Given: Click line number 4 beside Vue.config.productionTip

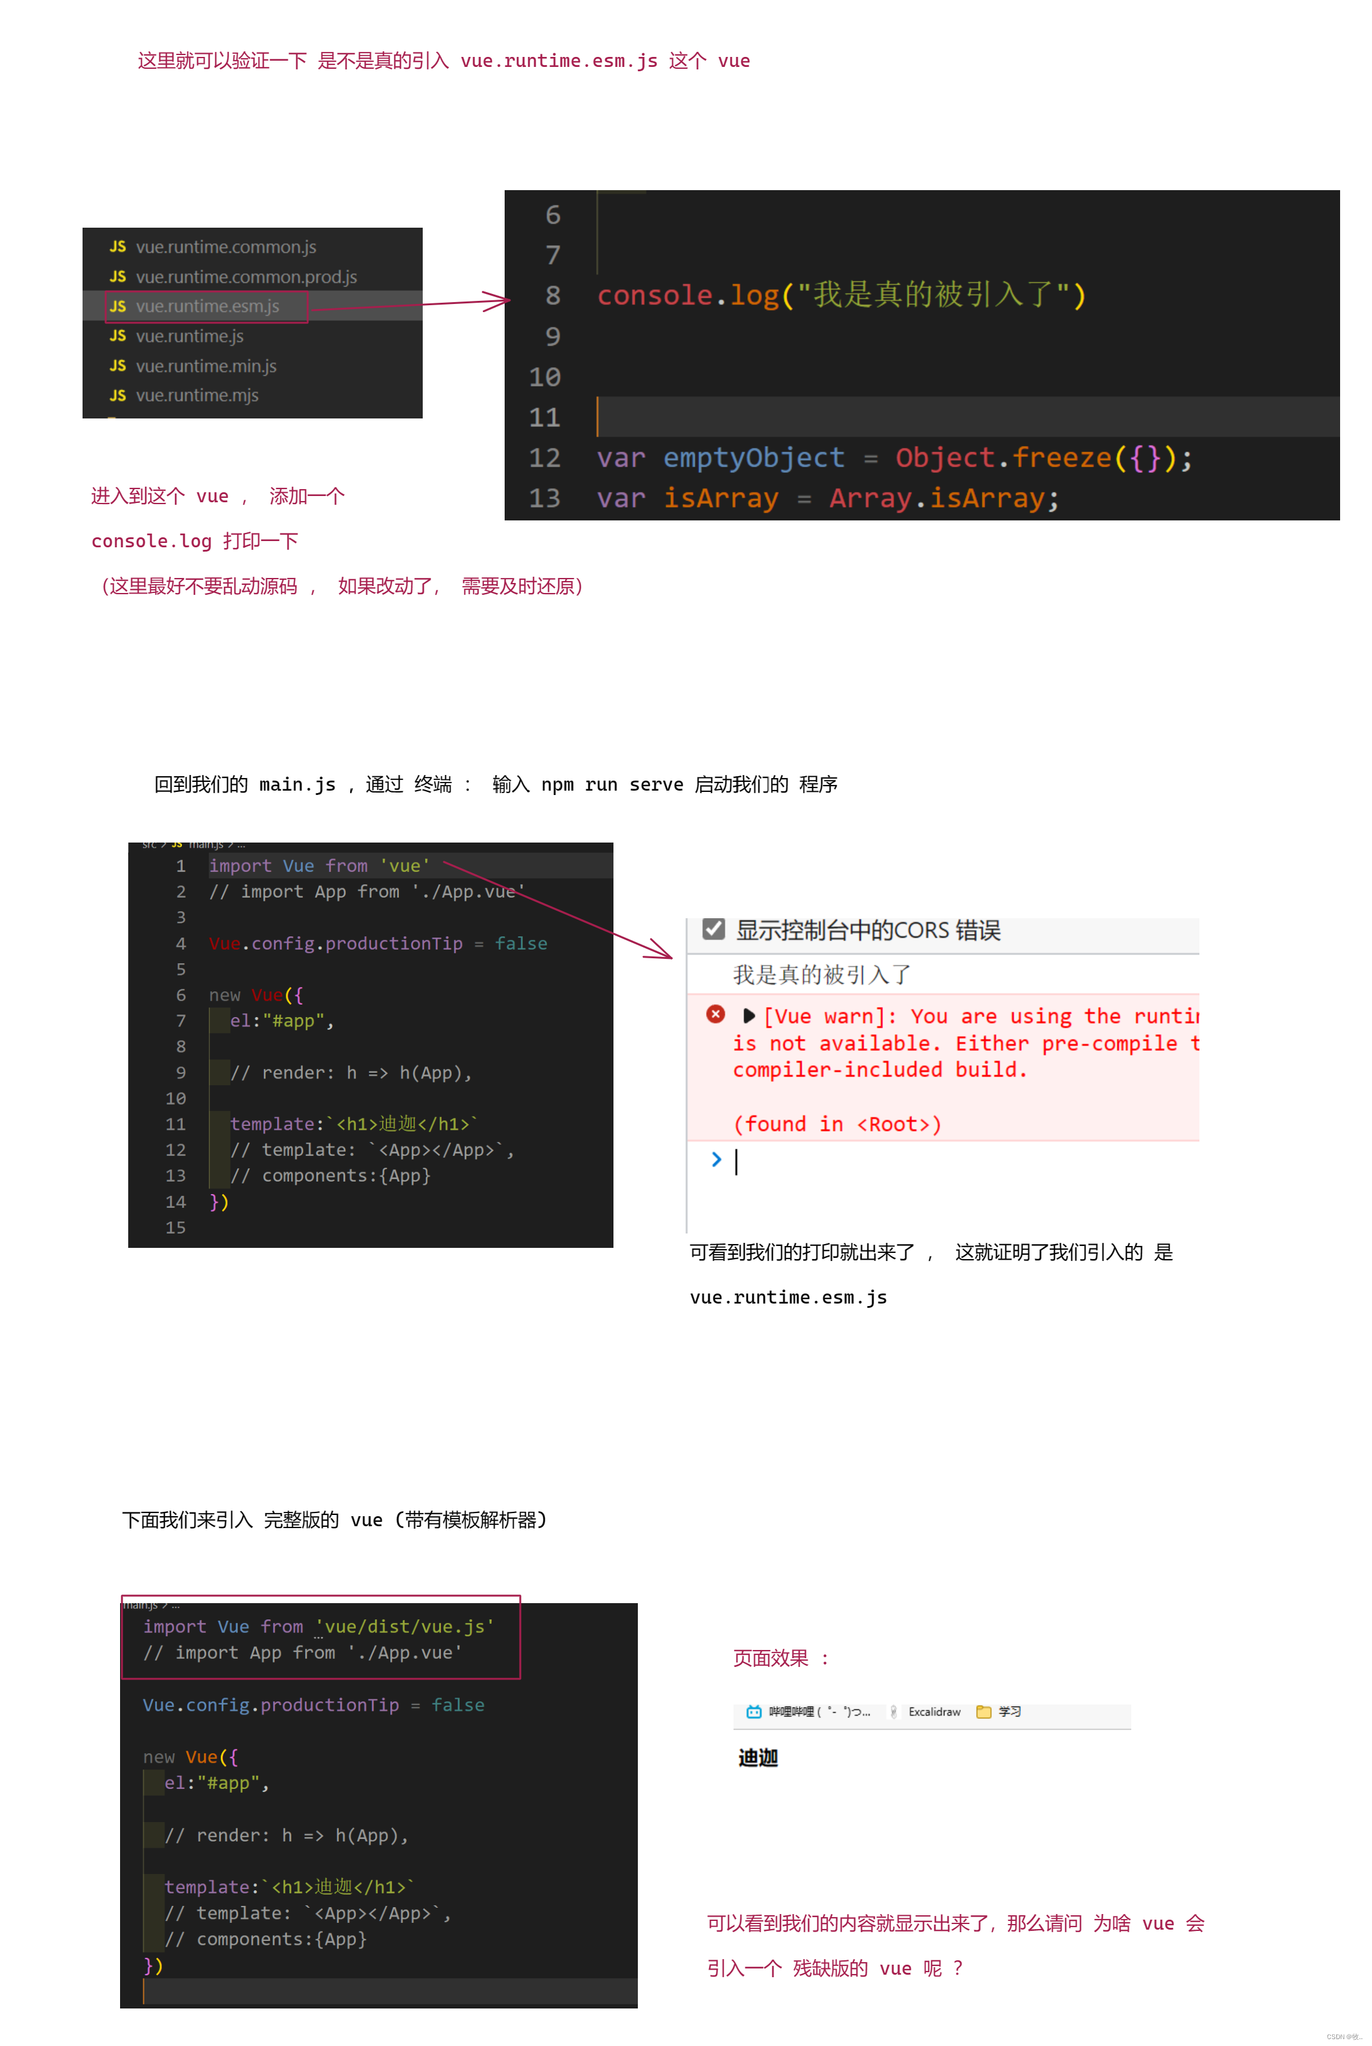Looking at the screenshot, I should point(181,943).
